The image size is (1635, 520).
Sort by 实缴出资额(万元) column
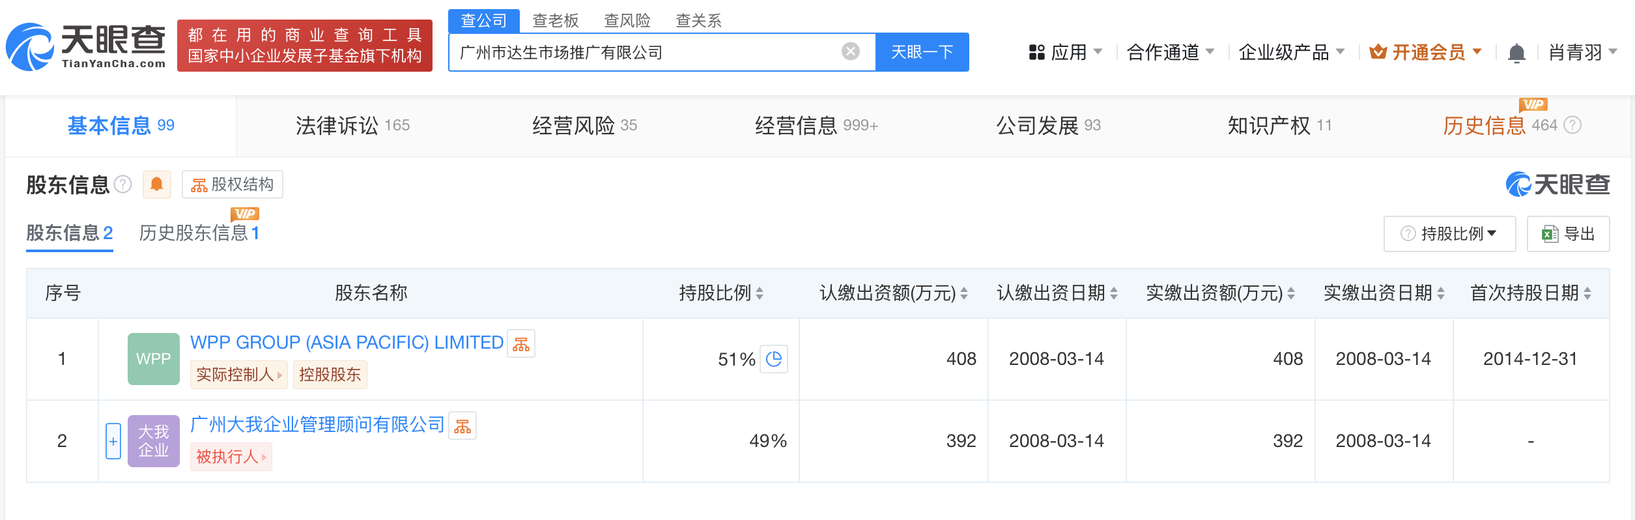coord(1291,294)
